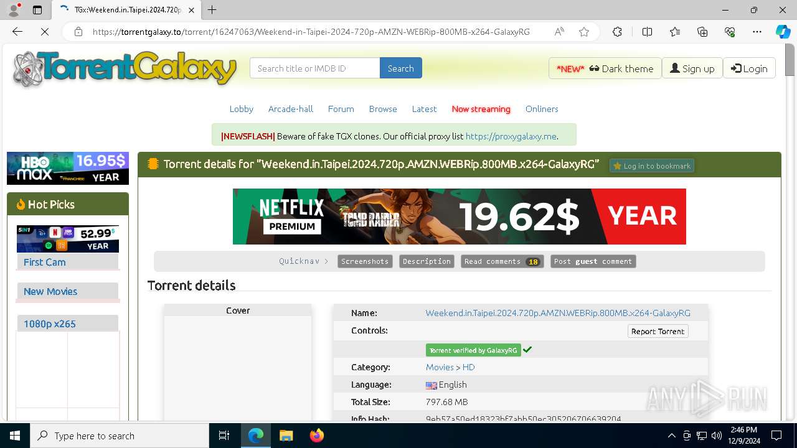Jump to Screenshots via Quicknav
797x448 pixels.
tap(365, 261)
